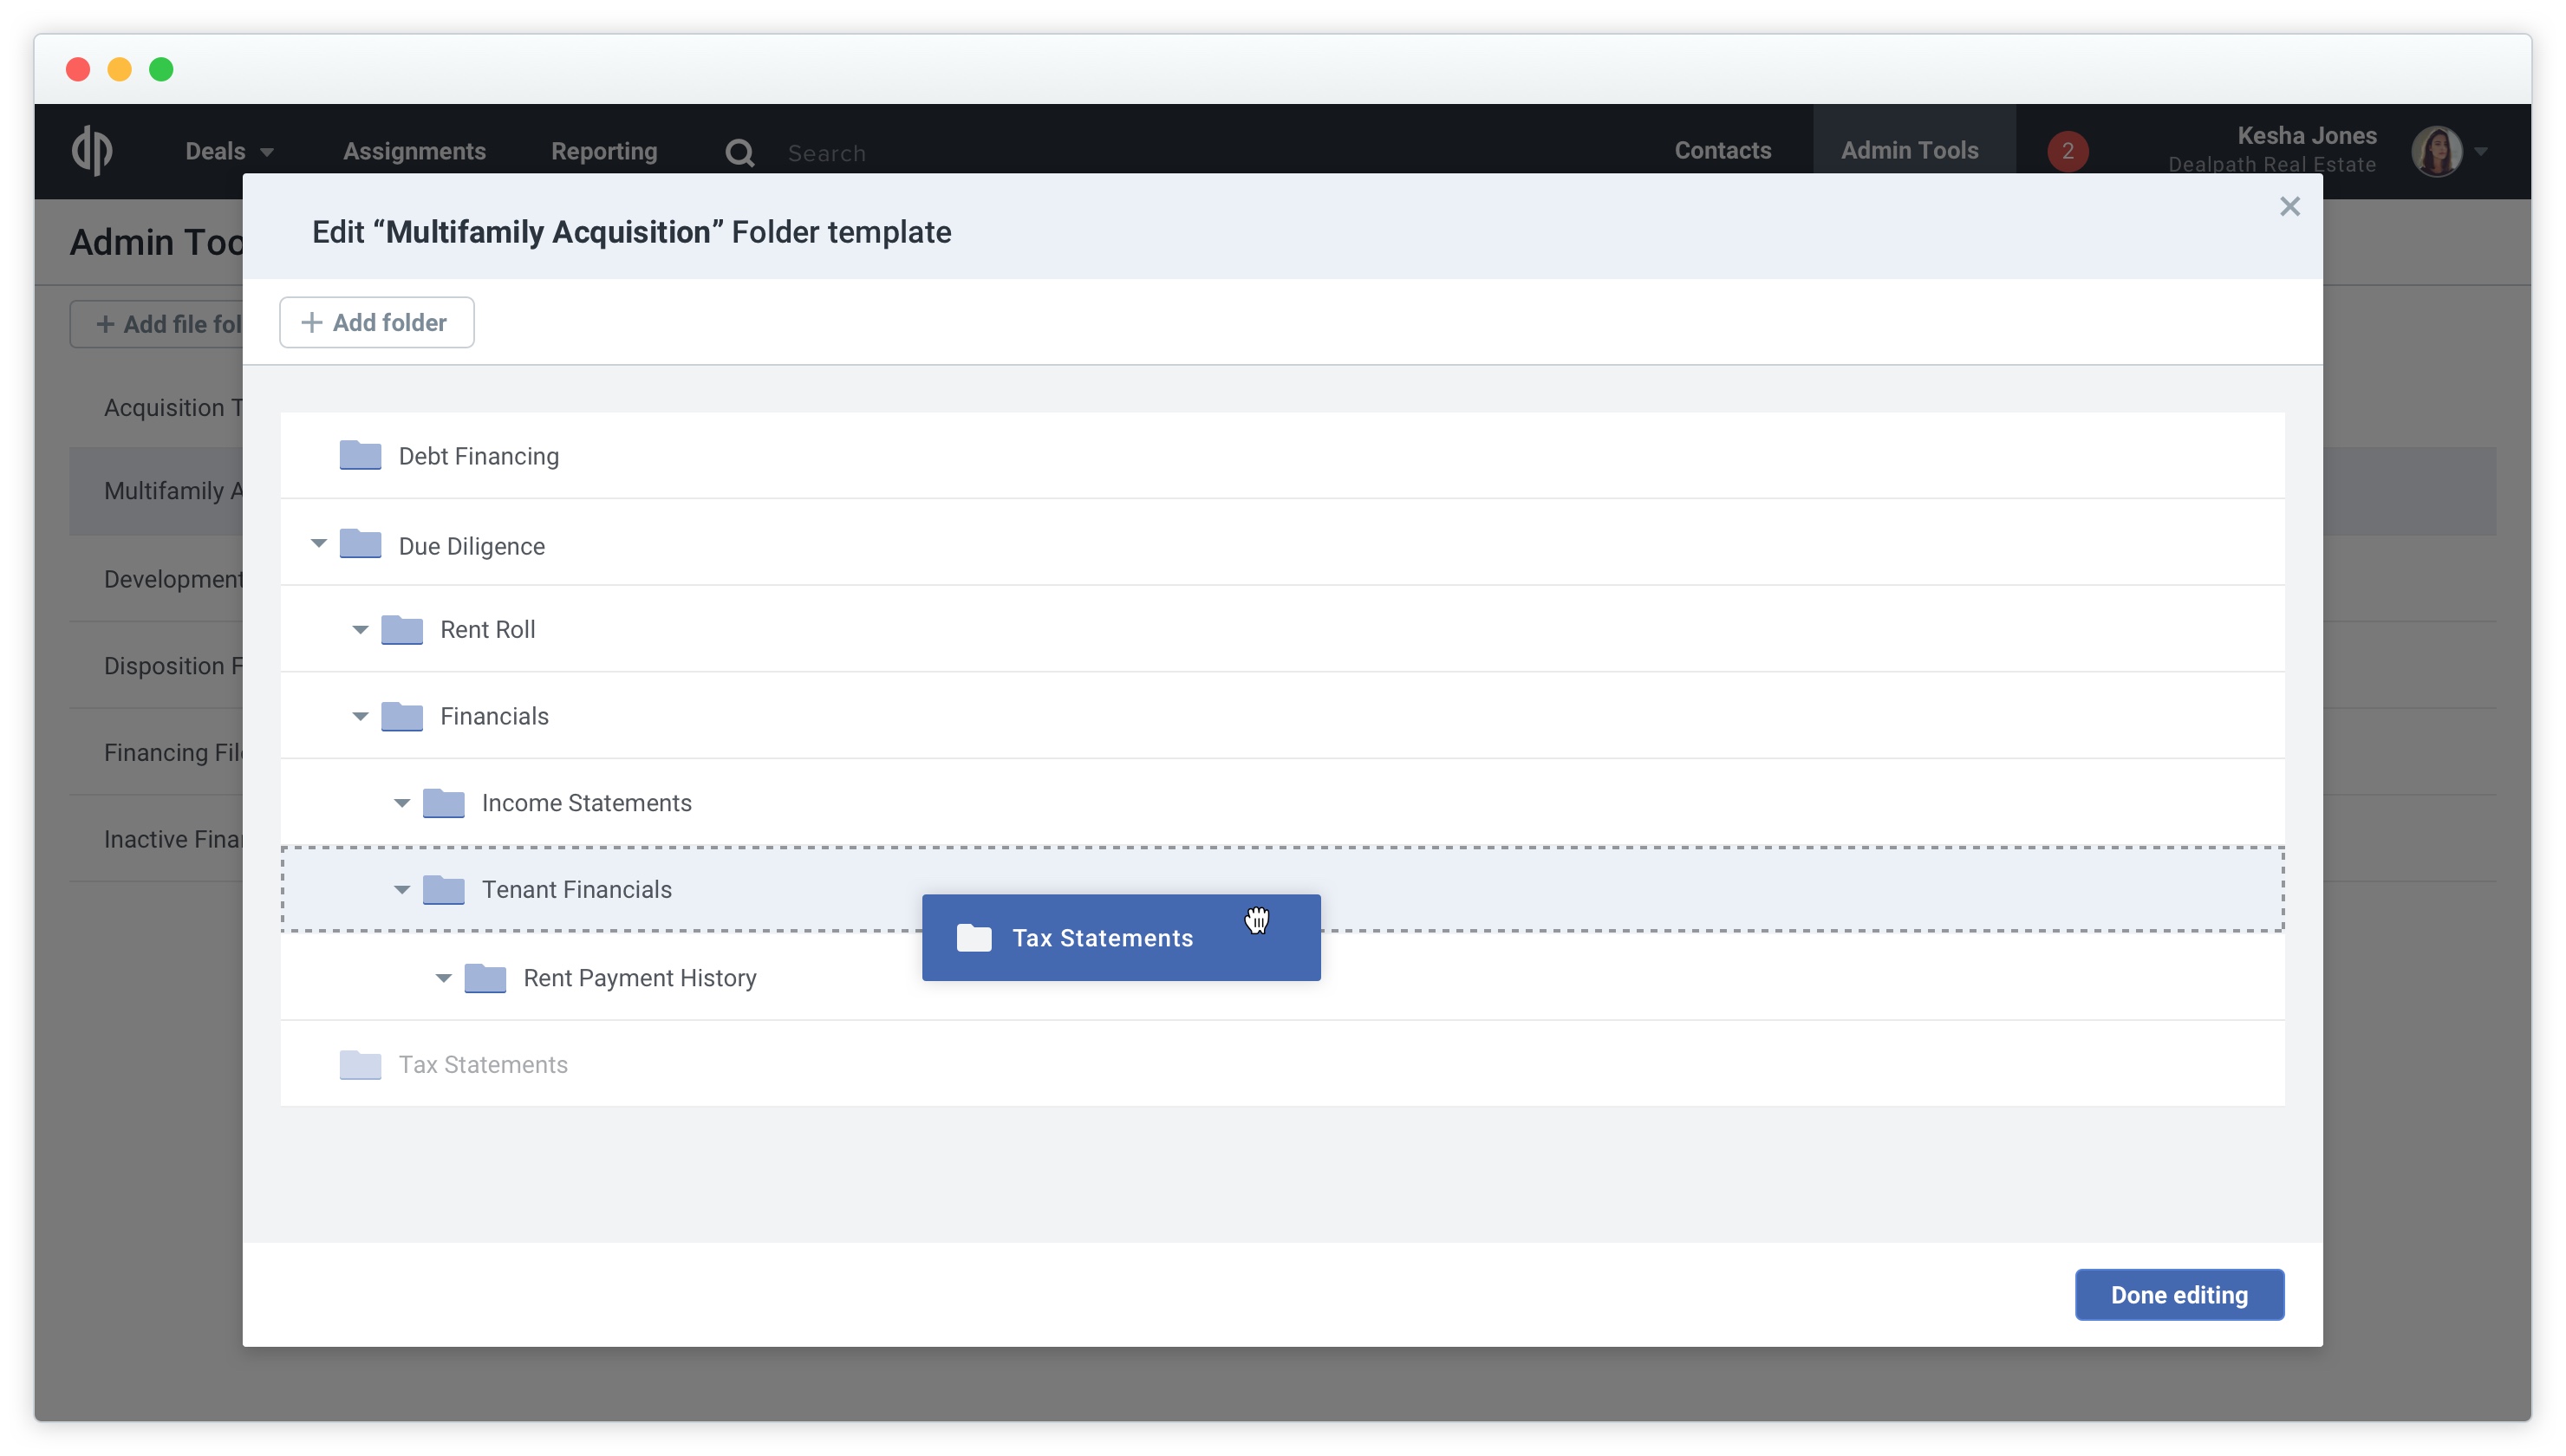Image resolution: width=2566 pixels, height=1456 pixels.
Task: Click the Deals dropdown caret icon
Action: point(267,152)
